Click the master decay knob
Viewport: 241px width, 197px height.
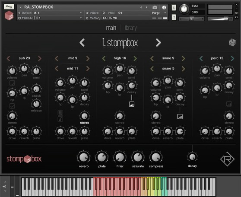(192, 157)
